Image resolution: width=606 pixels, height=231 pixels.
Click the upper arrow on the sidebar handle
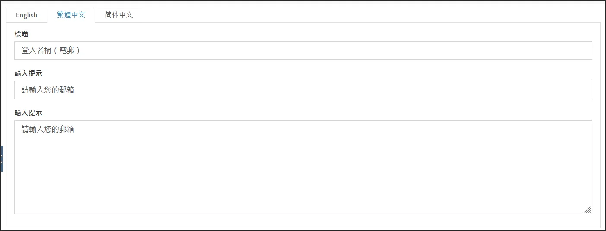(x=2, y=155)
